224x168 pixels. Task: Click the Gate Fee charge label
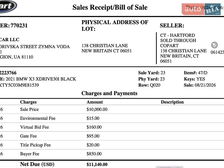click(29, 136)
